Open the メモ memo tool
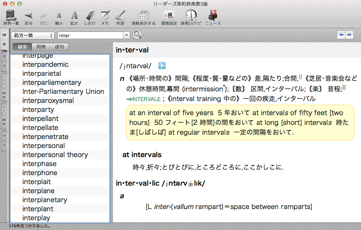 tap(105, 16)
